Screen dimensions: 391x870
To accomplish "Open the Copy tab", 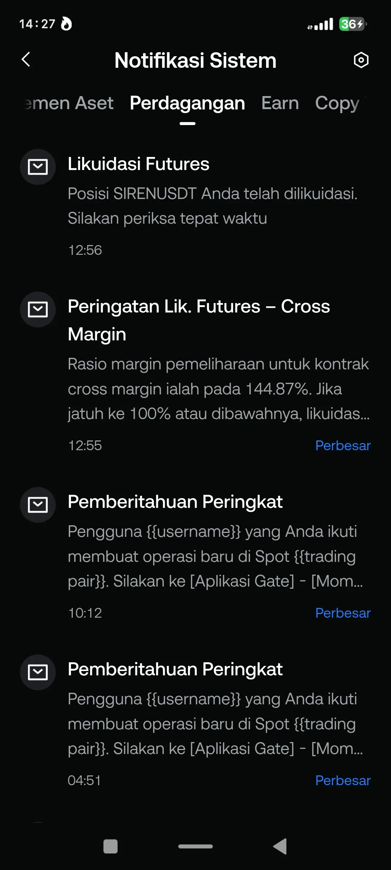I will [337, 103].
